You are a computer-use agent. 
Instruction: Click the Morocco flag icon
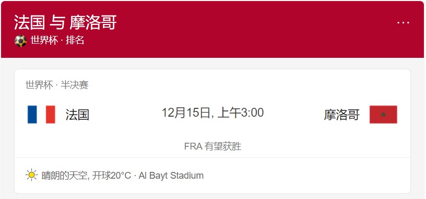(x=383, y=115)
